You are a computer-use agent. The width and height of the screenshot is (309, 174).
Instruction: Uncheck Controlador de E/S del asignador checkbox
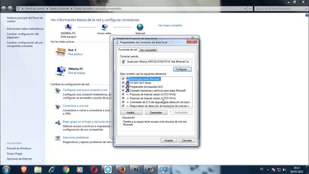[x=123, y=102]
